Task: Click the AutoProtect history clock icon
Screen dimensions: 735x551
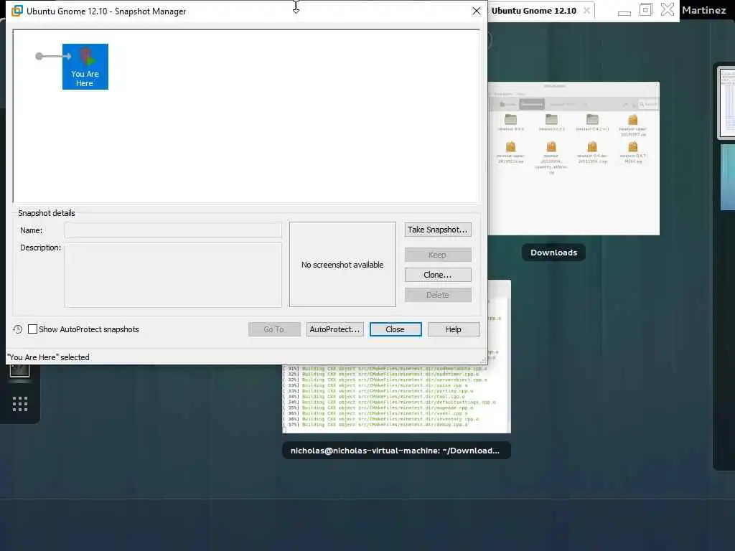Action: click(x=18, y=329)
